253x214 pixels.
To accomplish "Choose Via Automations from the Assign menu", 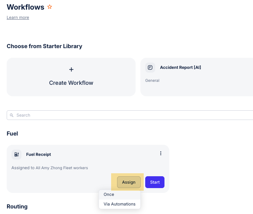I will click(x=120, y=204).
